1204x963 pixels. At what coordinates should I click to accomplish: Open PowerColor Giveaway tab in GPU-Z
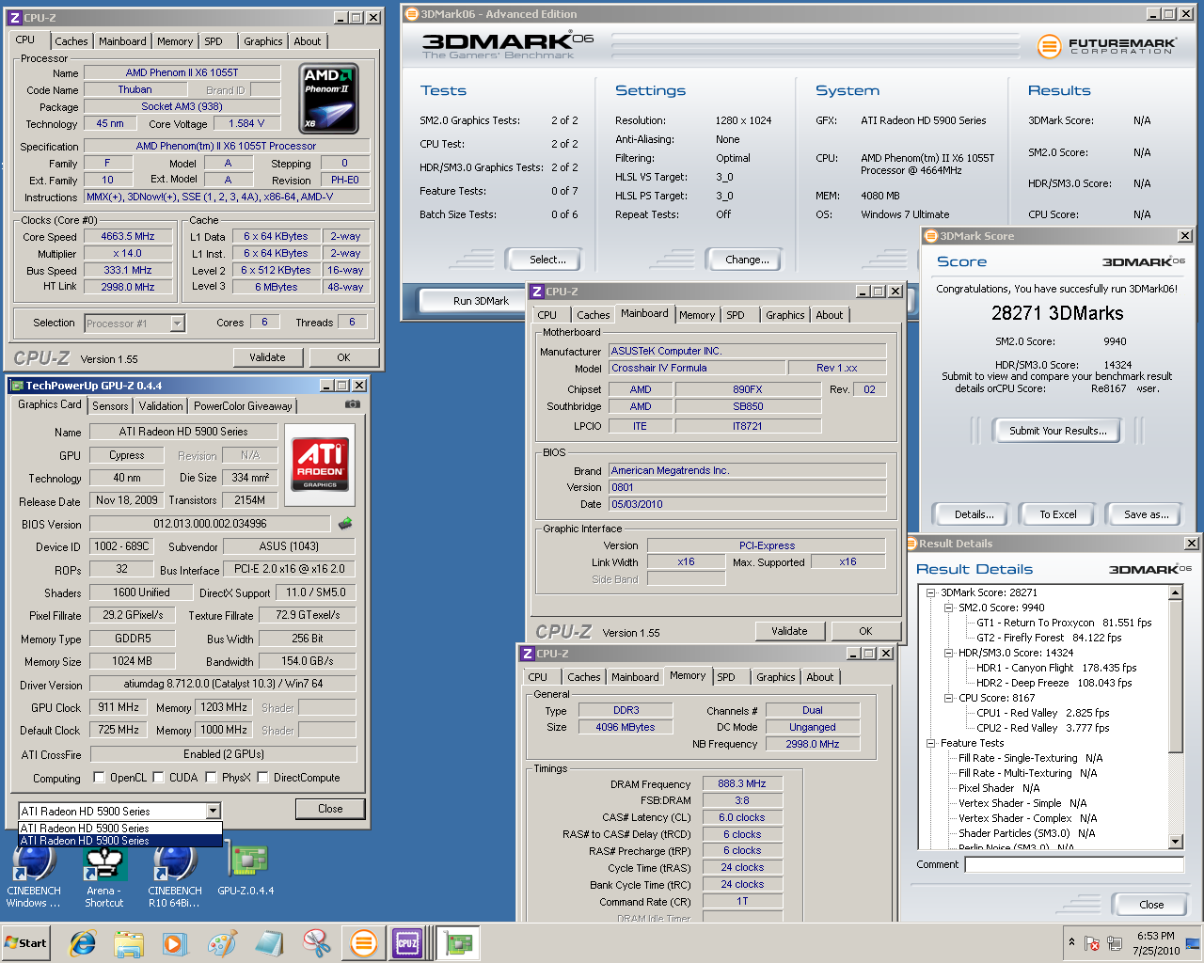point(243,406)
